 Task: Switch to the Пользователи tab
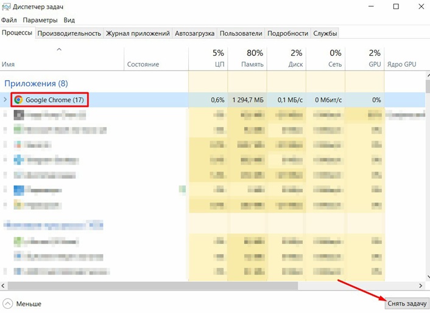[x=241, y=33]
